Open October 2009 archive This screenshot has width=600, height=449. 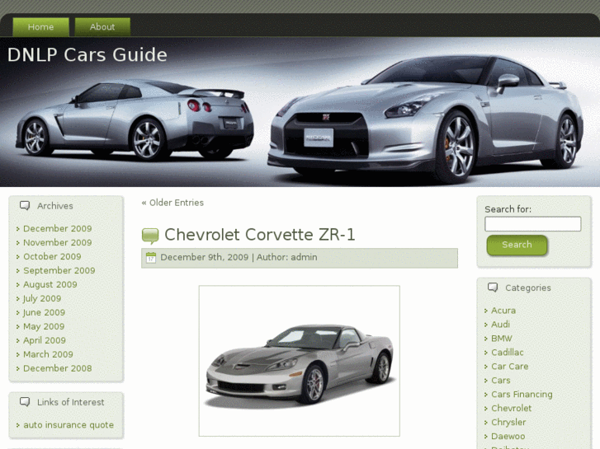(x=53, y=256)
